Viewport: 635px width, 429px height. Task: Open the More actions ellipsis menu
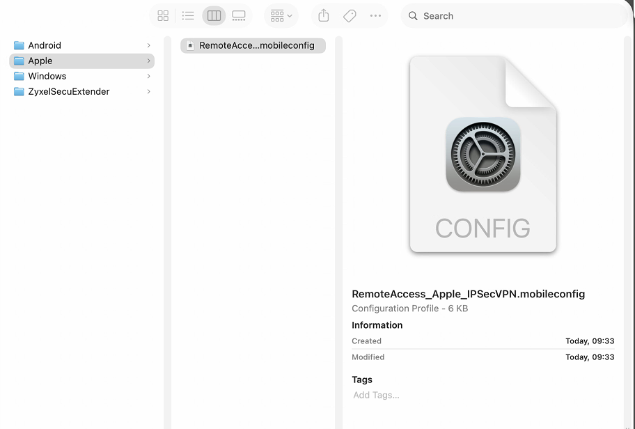[x=375, y=15]
